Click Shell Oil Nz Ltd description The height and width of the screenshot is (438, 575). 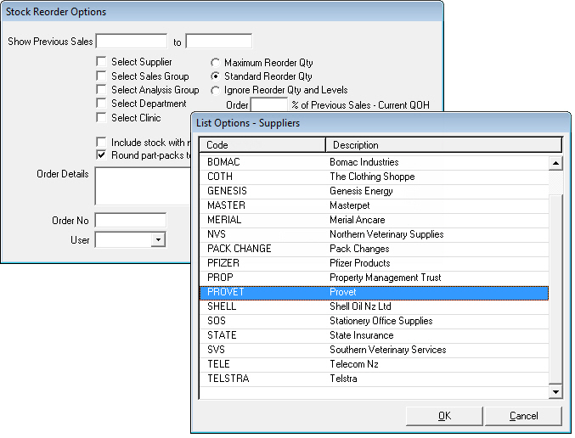coord(360,306)
